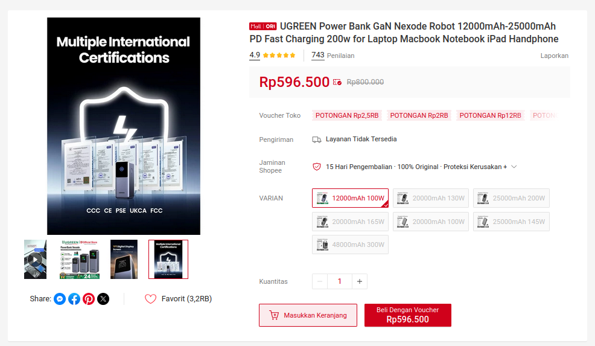Decrease quantity with the minus button
The image size is (595, 346).
tap(320, 281)
